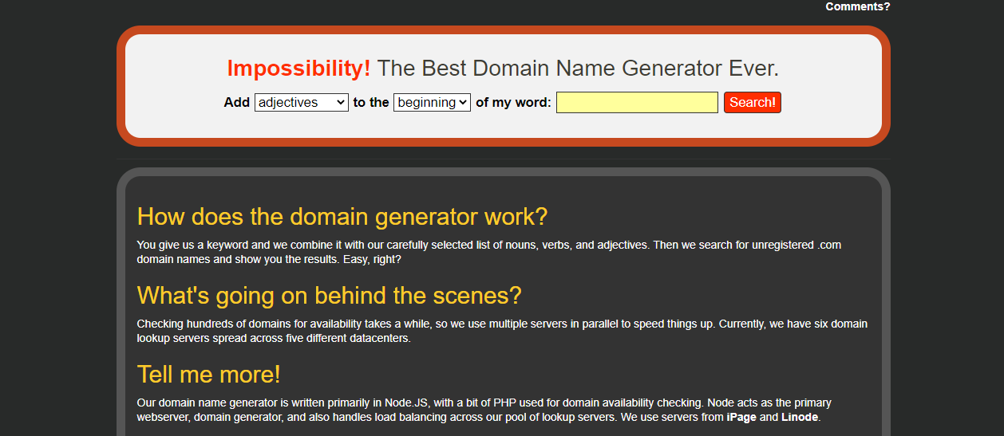
Task: Click the 'to the' label
Action: point(371,102)
